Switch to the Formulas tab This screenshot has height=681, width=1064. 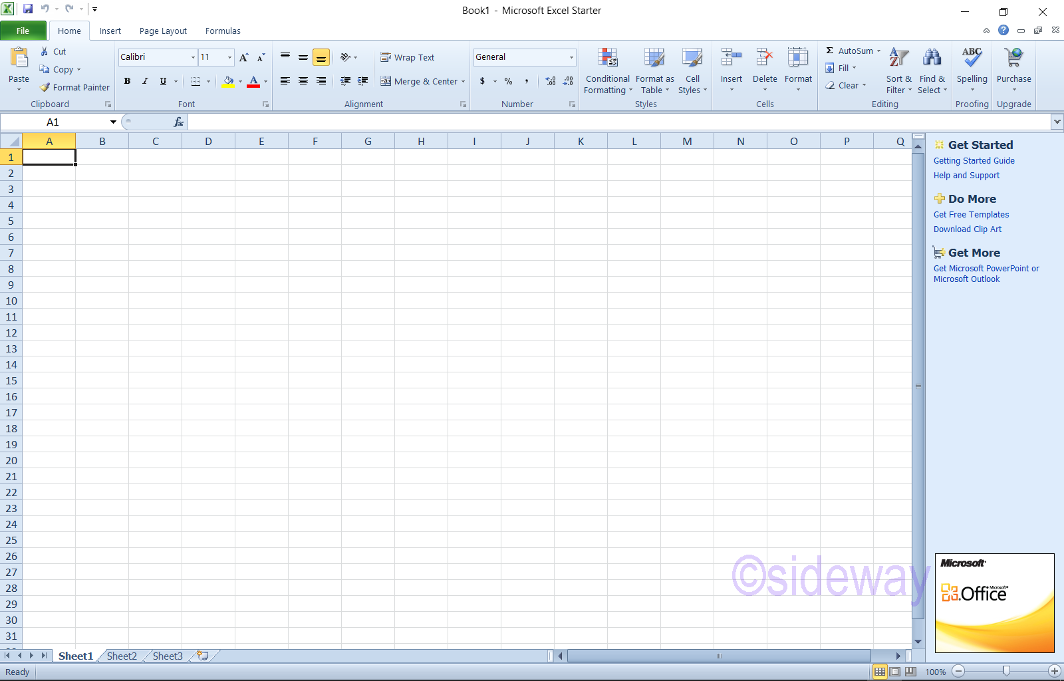[223, 31]
